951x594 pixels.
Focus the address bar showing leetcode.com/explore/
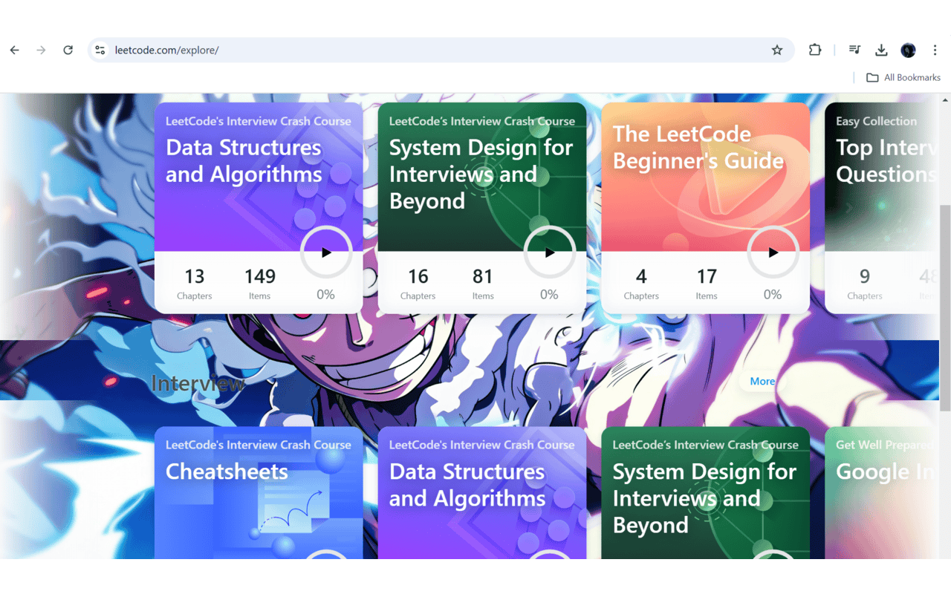coord(441,50)
